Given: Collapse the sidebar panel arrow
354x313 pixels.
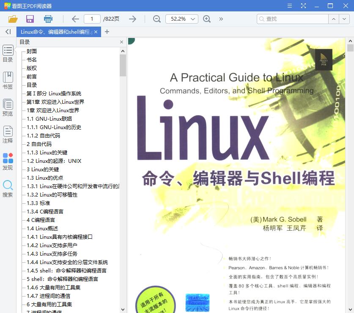Looking at the screenshot, I should click(x=8, y=32).
